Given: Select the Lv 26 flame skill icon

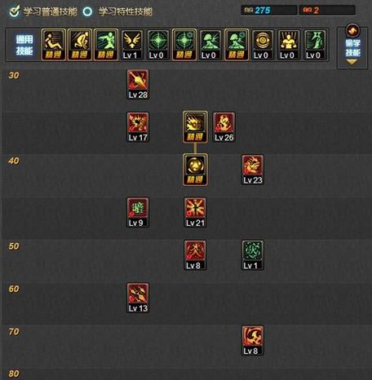Looking at the screenshot, I should pos(224,127).
